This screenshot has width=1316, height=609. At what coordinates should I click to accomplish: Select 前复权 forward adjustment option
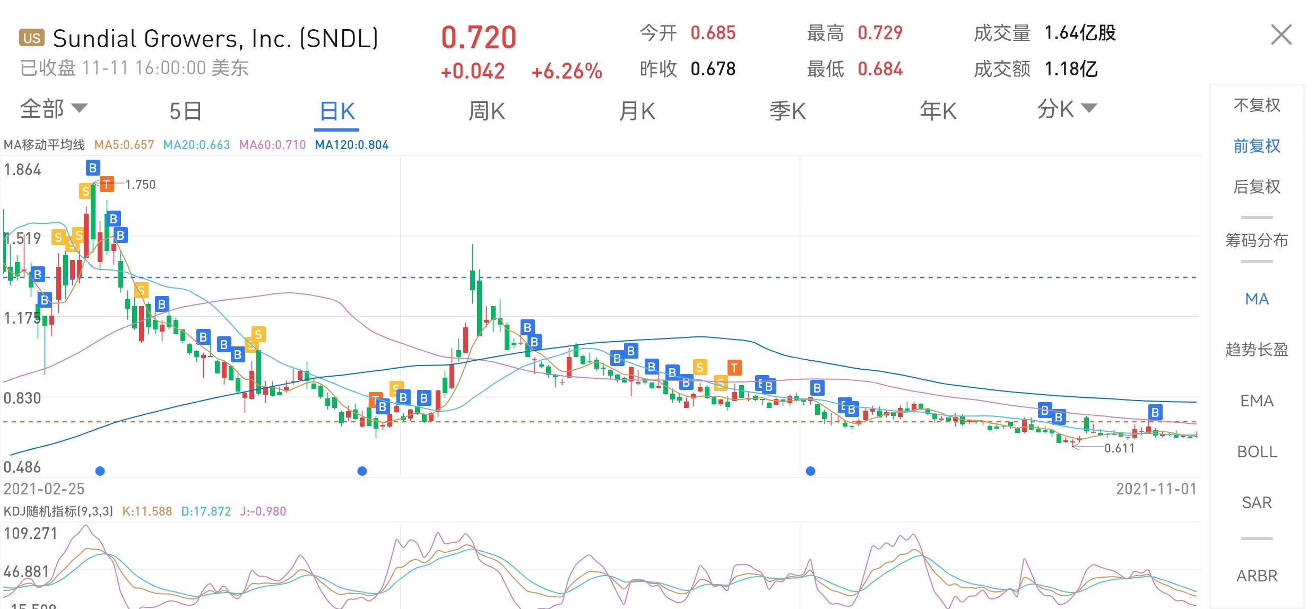pos(1257,145)
